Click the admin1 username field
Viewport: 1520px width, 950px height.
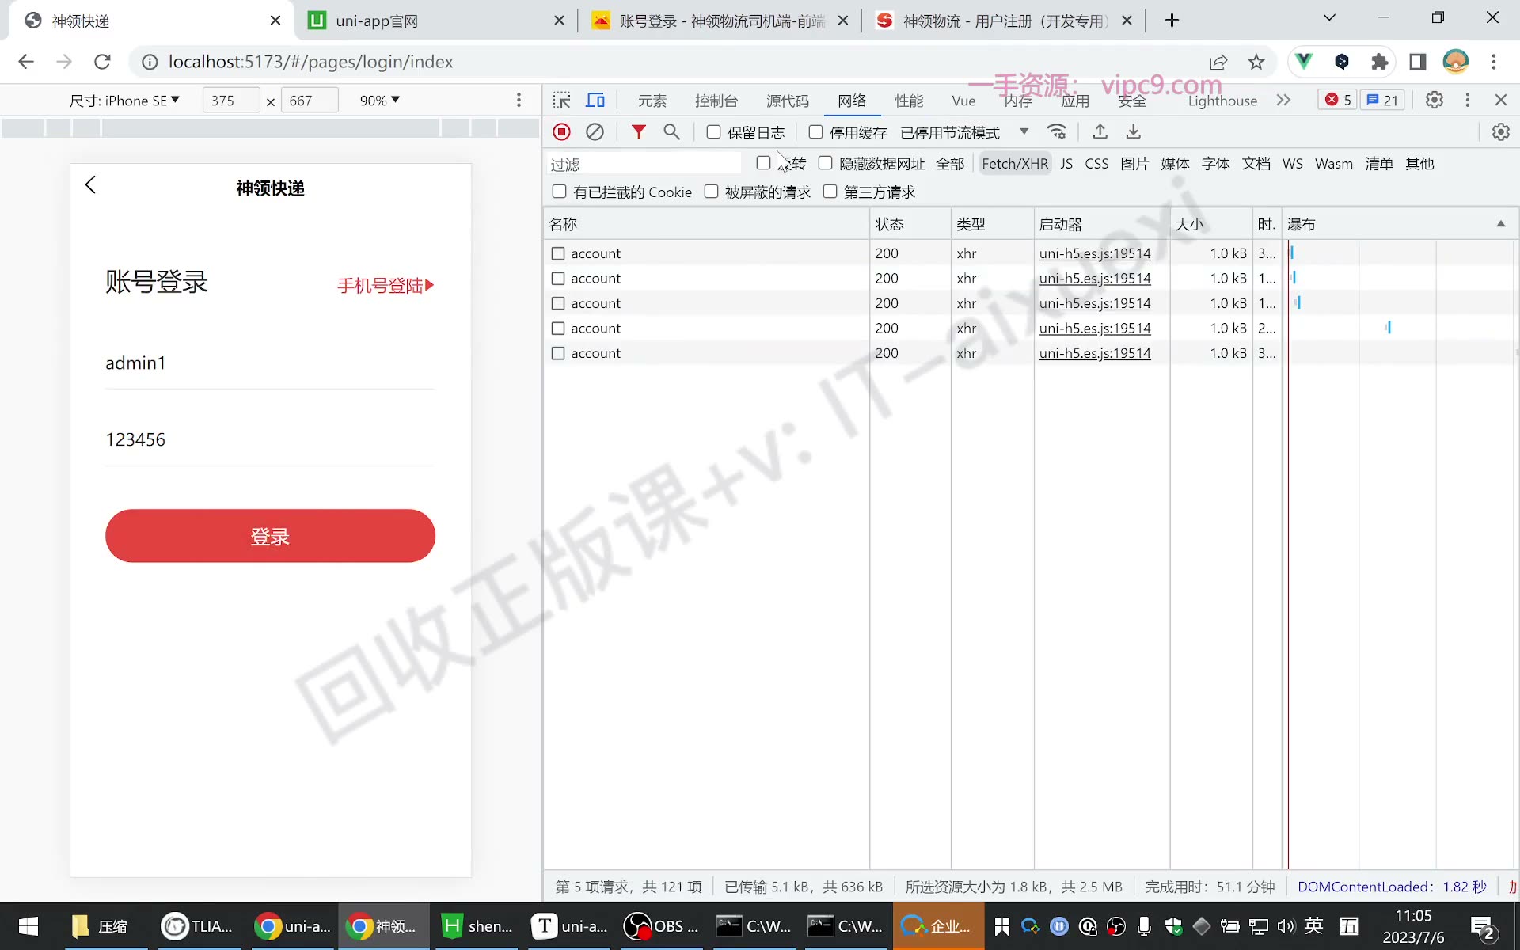[x=270, y=363]
